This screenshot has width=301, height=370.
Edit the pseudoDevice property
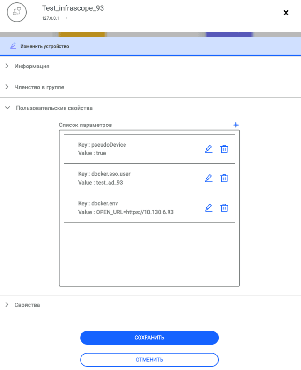point(208,149)
